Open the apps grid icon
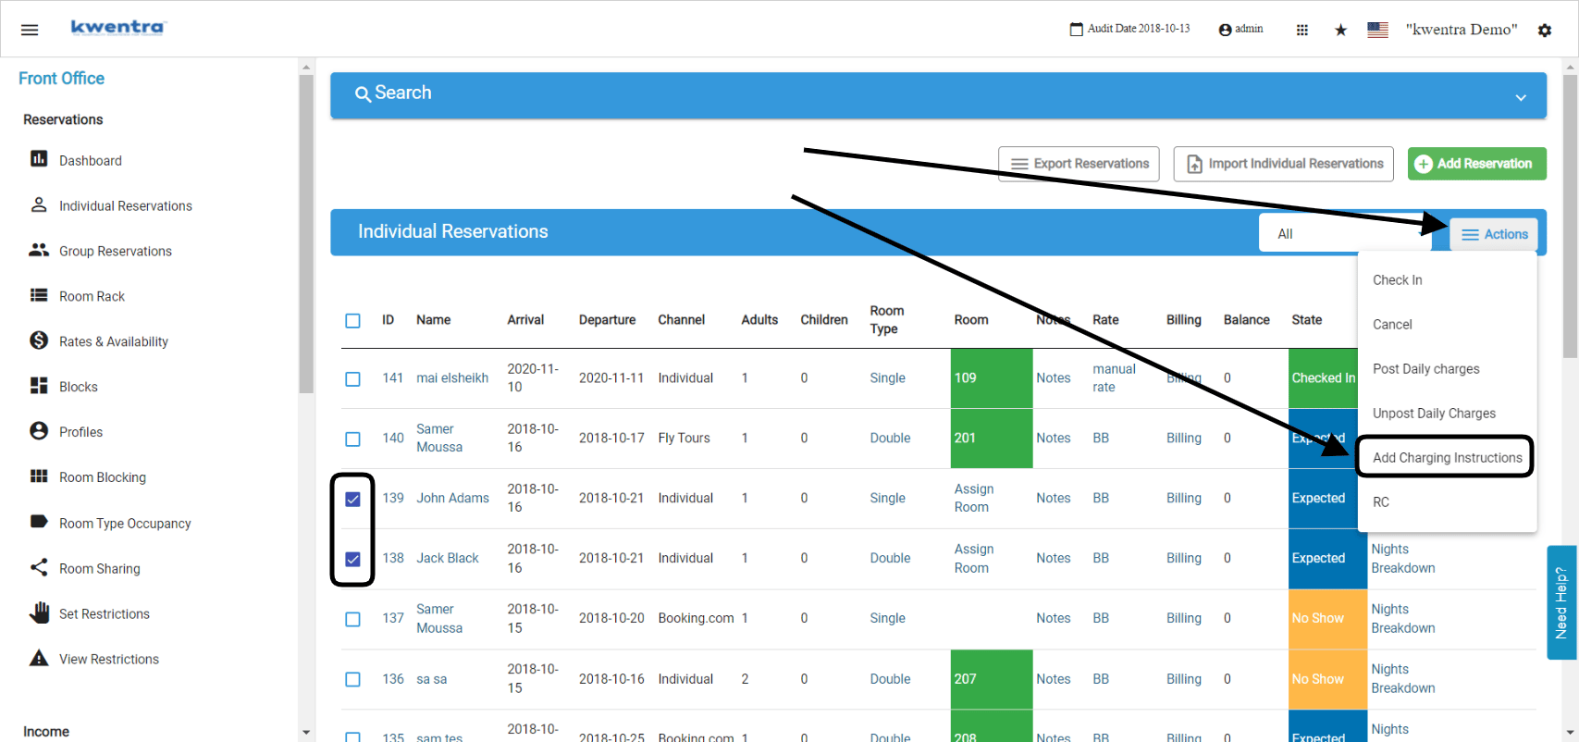 [1302, 30]
